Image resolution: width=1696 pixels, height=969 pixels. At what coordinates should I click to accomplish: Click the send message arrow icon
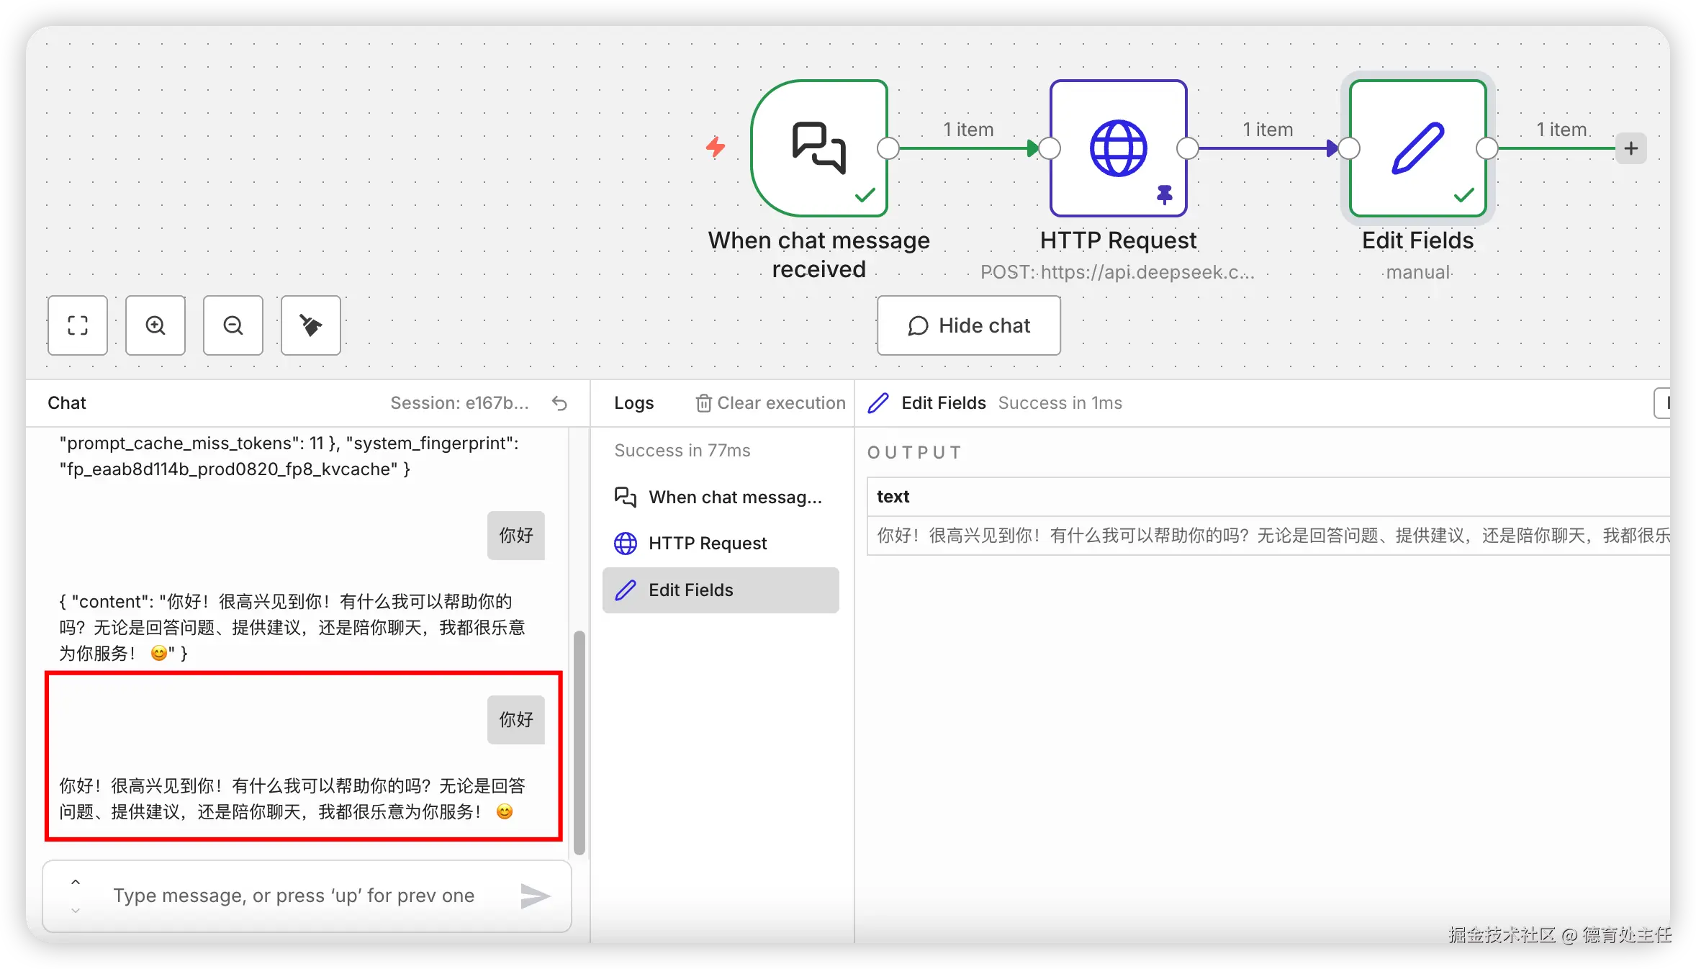(535, 896)
